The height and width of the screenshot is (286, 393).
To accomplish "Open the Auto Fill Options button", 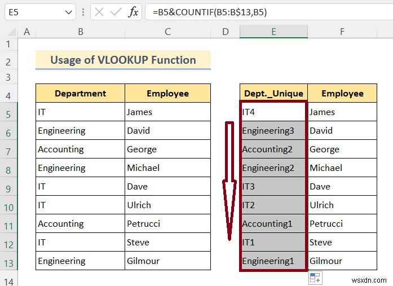I will 315,278.
